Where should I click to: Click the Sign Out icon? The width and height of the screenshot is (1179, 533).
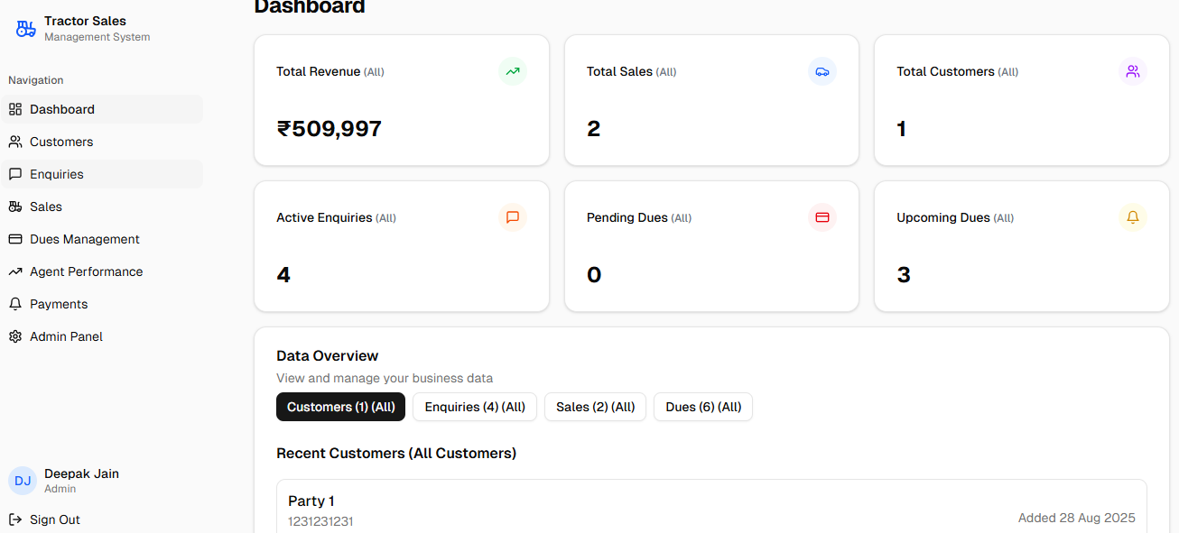coord(14,519)
